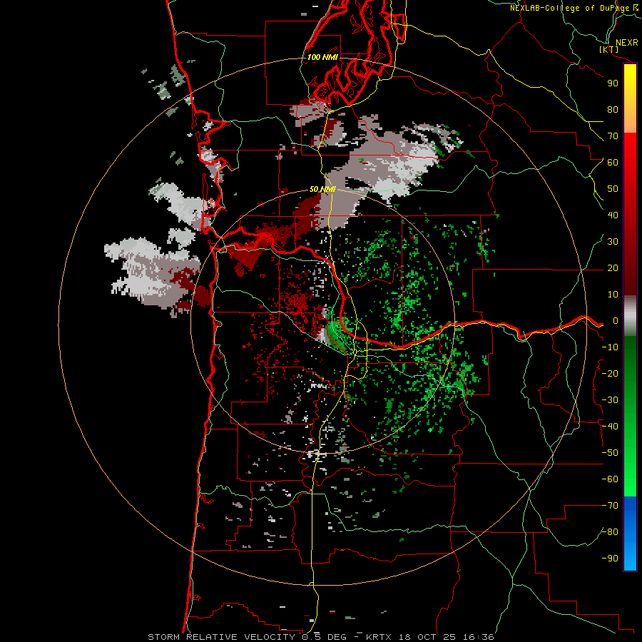Click the -10 value on the velocity scale

pos(610,347)
